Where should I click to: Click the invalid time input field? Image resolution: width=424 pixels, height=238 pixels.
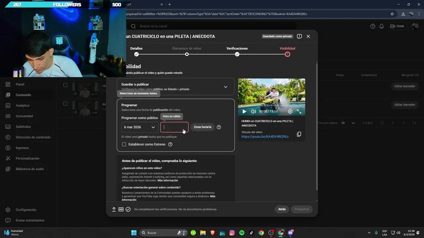click(175, 127)
